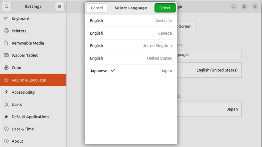Click the checked Japanese Japan row
The image size is (262, 147).
pyautogui.click(x=131, y=71)
